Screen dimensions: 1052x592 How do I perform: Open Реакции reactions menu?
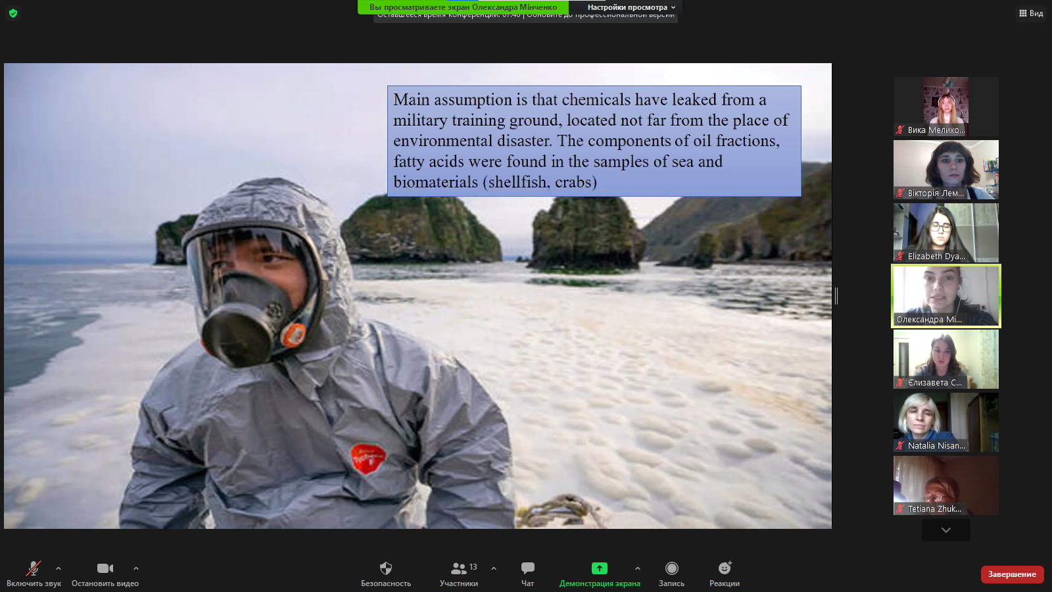[725, 574]
